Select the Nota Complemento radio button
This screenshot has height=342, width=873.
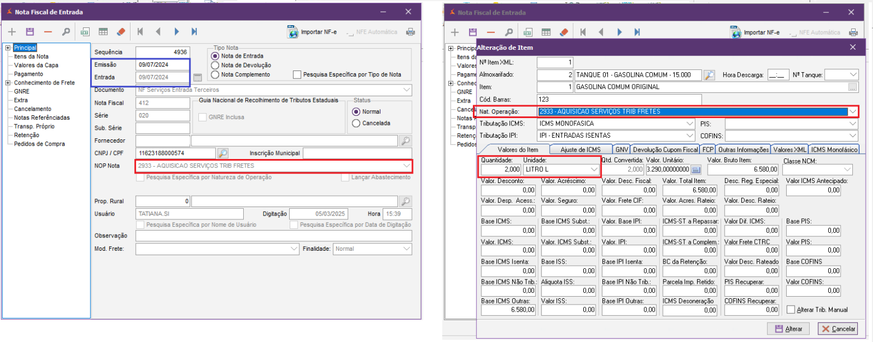pos(214,74)
